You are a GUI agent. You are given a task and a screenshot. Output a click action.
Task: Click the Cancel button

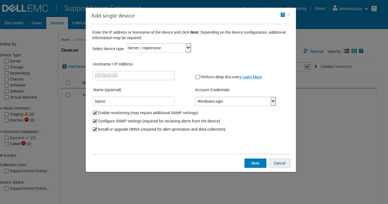click(x=279, y=163)
